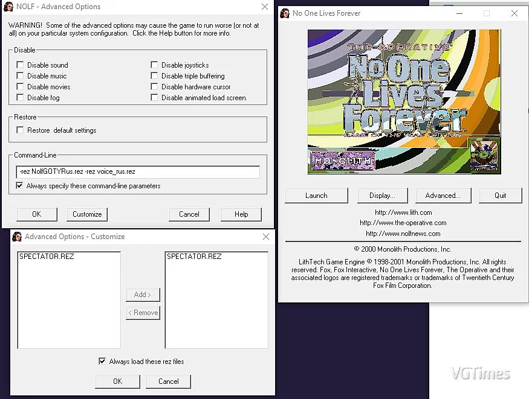Click OK in the Customize dialog
This screenshot has height=399, width=529.
click(x=117, y=381)
